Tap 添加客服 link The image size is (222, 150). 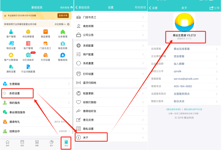tap(179, 56)
